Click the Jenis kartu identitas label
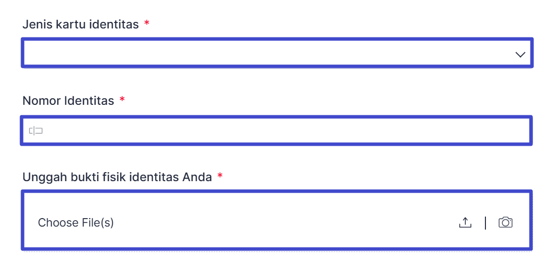555x261 pixels. point(81,24)
